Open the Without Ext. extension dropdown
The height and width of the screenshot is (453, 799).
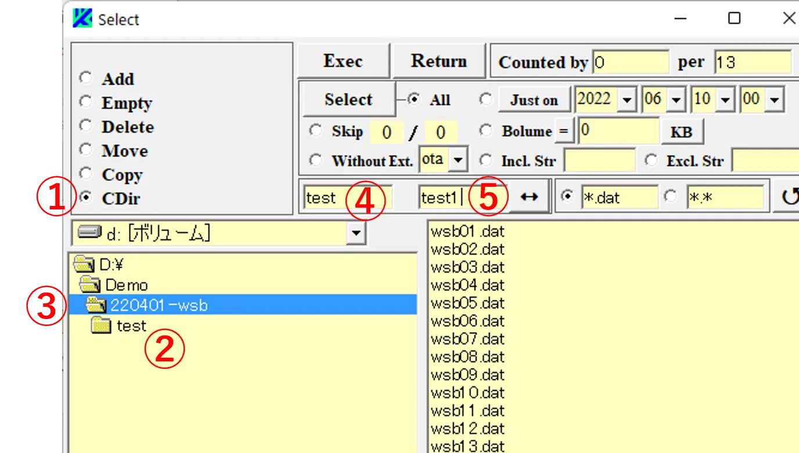459,160
